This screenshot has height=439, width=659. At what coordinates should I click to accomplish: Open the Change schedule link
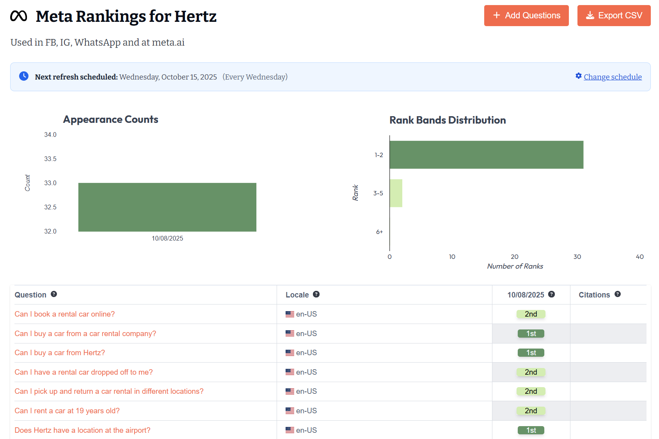point(613,77)
